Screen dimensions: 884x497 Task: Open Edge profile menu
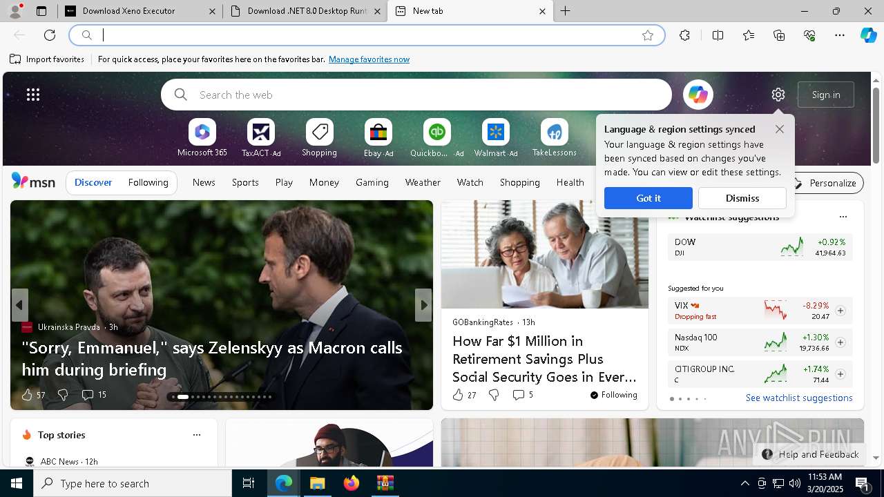coord(15,10)
